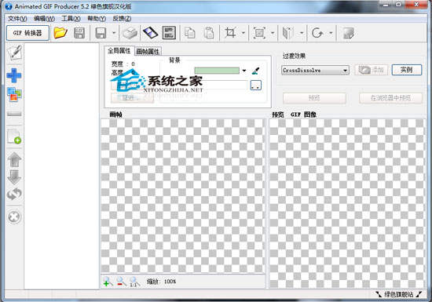Click the move frame down arrow

pos(14,176)
